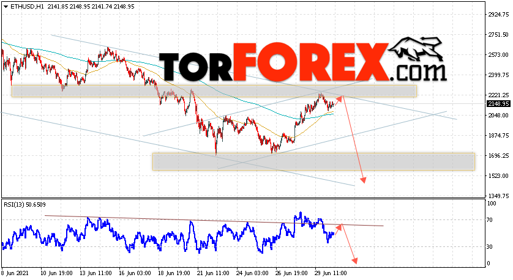Image resolution: width=513 pixels, height=280 pixels.
Task: Click the 1523.00 price axis label
Action: 498,176
